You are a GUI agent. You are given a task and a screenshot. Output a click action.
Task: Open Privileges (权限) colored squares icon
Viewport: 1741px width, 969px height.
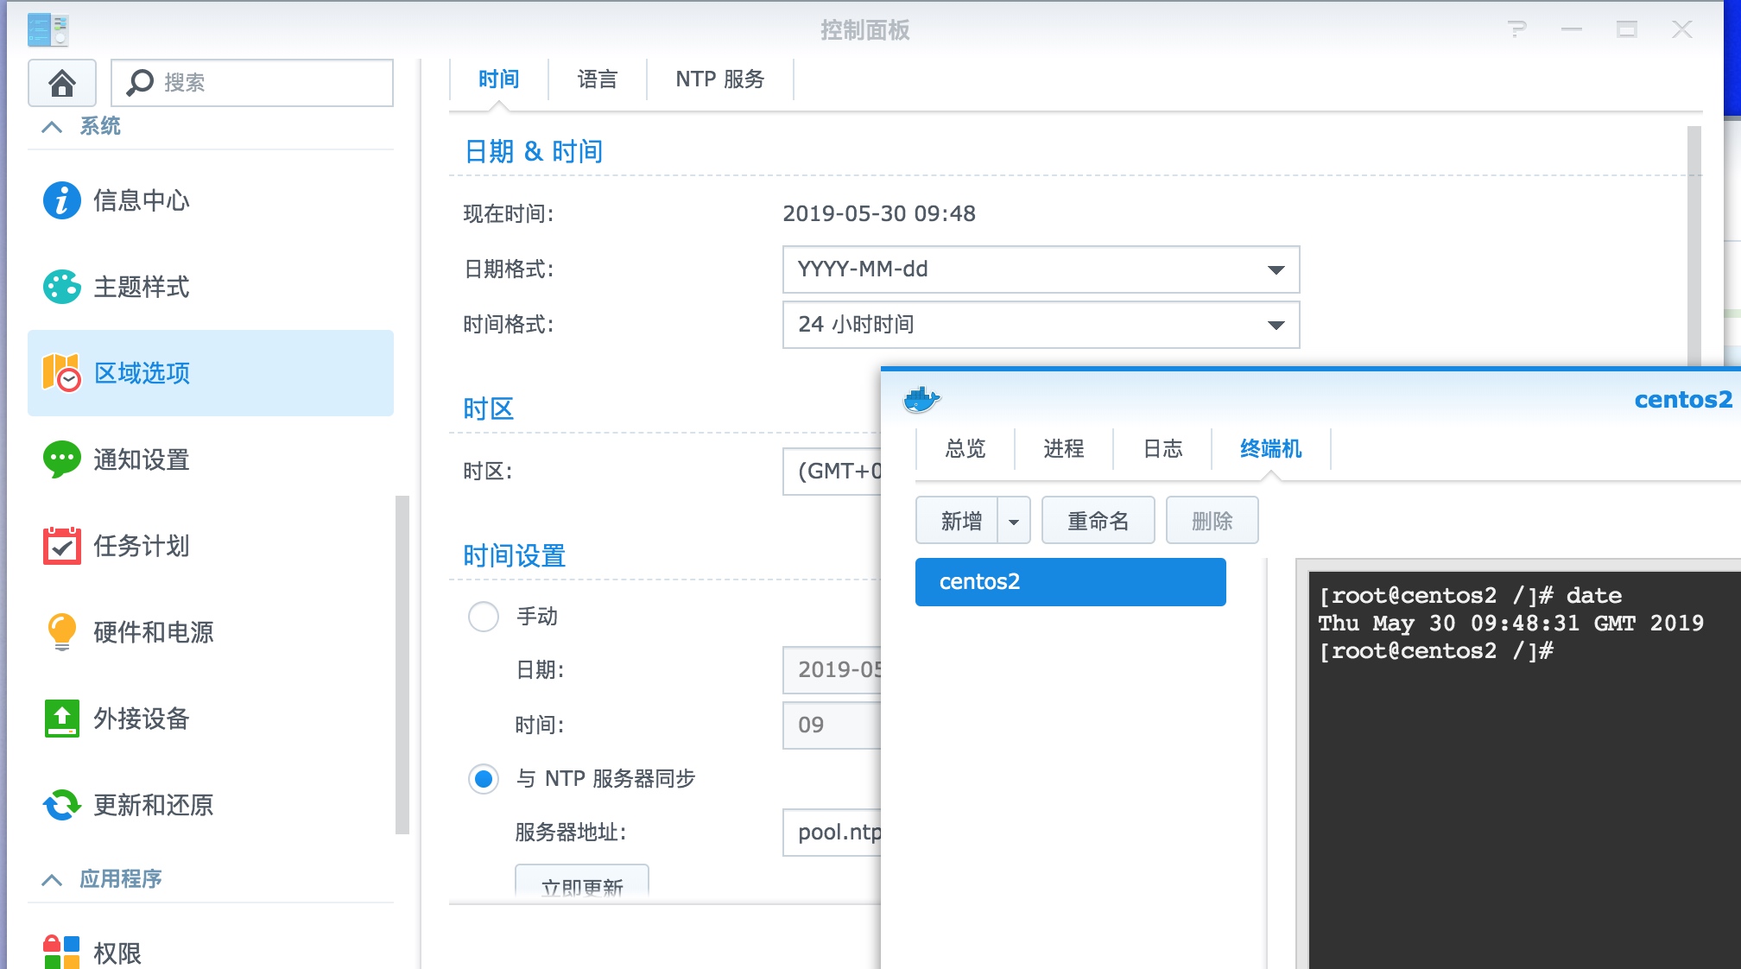pyautogui.click(x=62, y=952)
